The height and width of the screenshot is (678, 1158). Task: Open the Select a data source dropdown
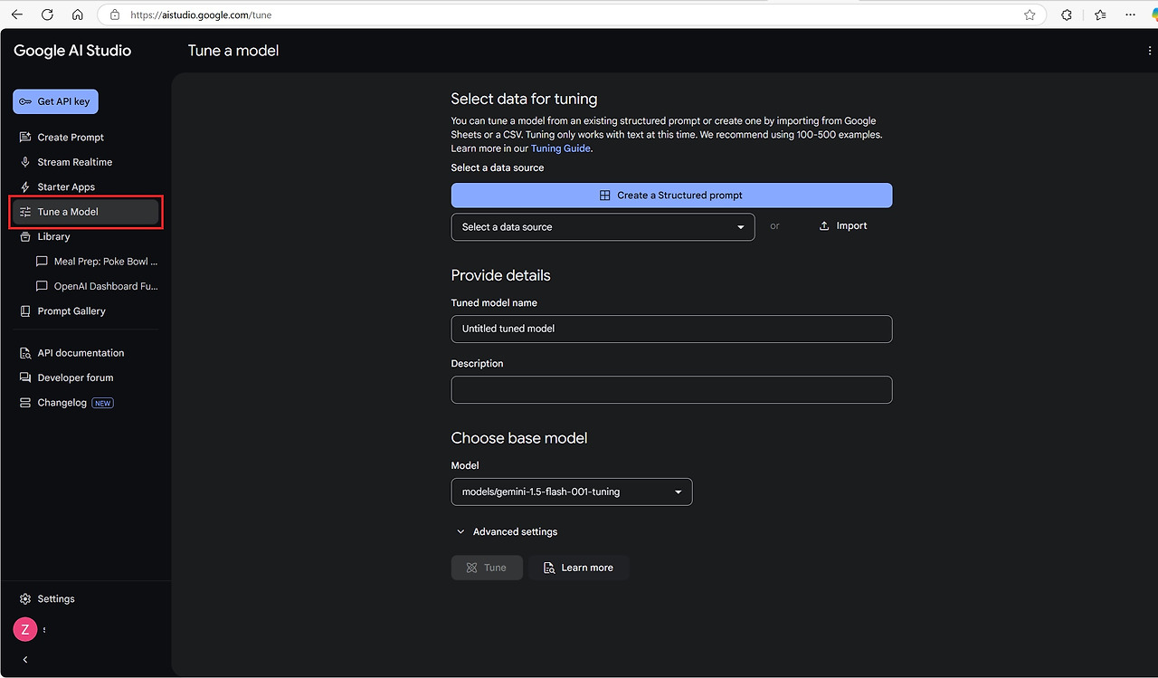pyautogui.click(x=603, y=227)
